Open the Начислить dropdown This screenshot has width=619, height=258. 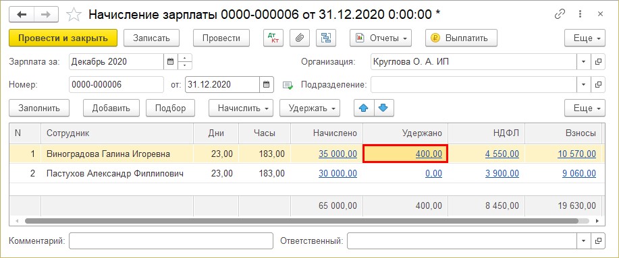[241, 108]
